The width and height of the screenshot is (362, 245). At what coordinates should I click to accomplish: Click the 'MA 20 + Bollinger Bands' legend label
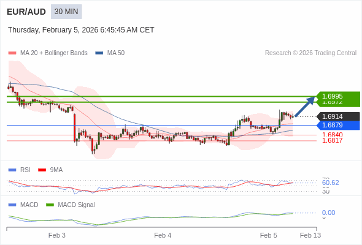[x=54, y=53]
